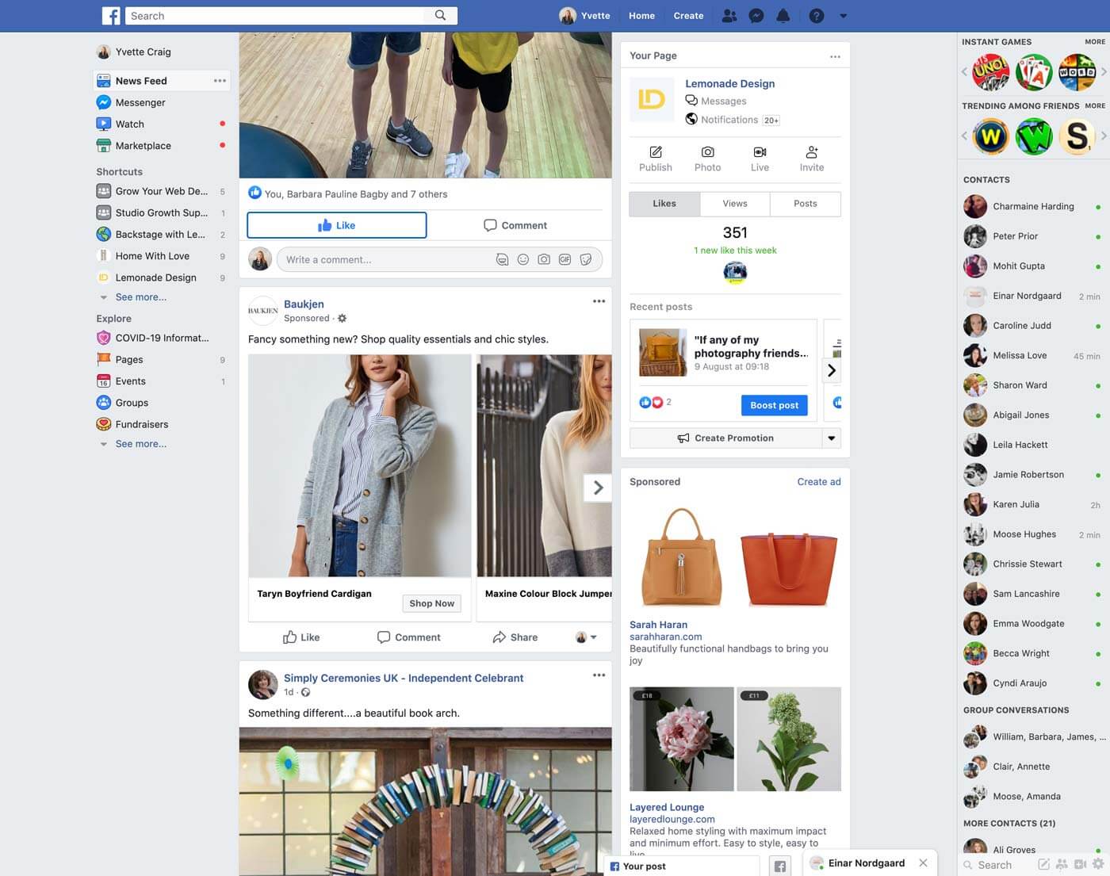Open Simply Ceremonies post options menu
Image resolution: width=1110 pixels, height=876 pixels.
(x=599, y=675)
